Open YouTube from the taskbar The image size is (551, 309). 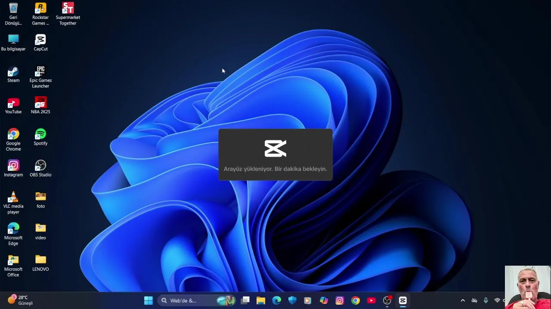(x=371, y=300)
